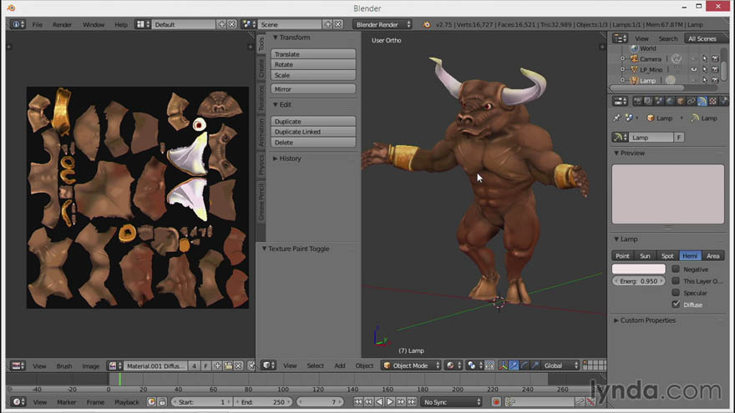Open the Lamp data properties tab icon
The height and width of the screenshot is (413, 735).
(x=702, y=101)
